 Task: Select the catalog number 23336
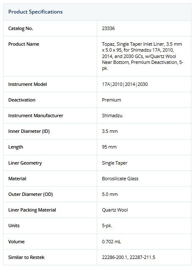click(108, 28)
